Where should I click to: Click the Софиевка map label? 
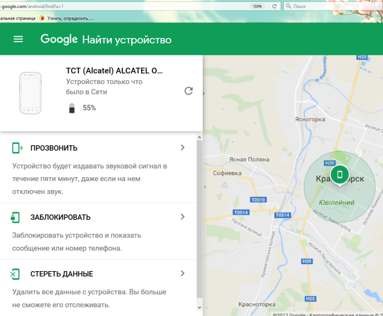point(227,173)
